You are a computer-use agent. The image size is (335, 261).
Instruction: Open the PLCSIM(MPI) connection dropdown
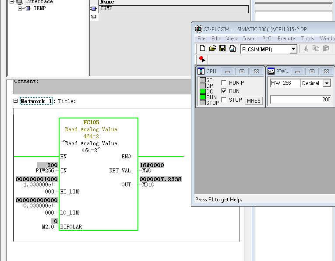pos(293,49)
